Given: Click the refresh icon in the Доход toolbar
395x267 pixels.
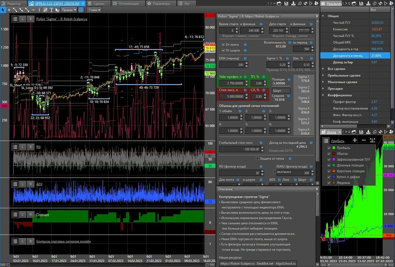Looking at the screenshot, I should coord(381,132).
